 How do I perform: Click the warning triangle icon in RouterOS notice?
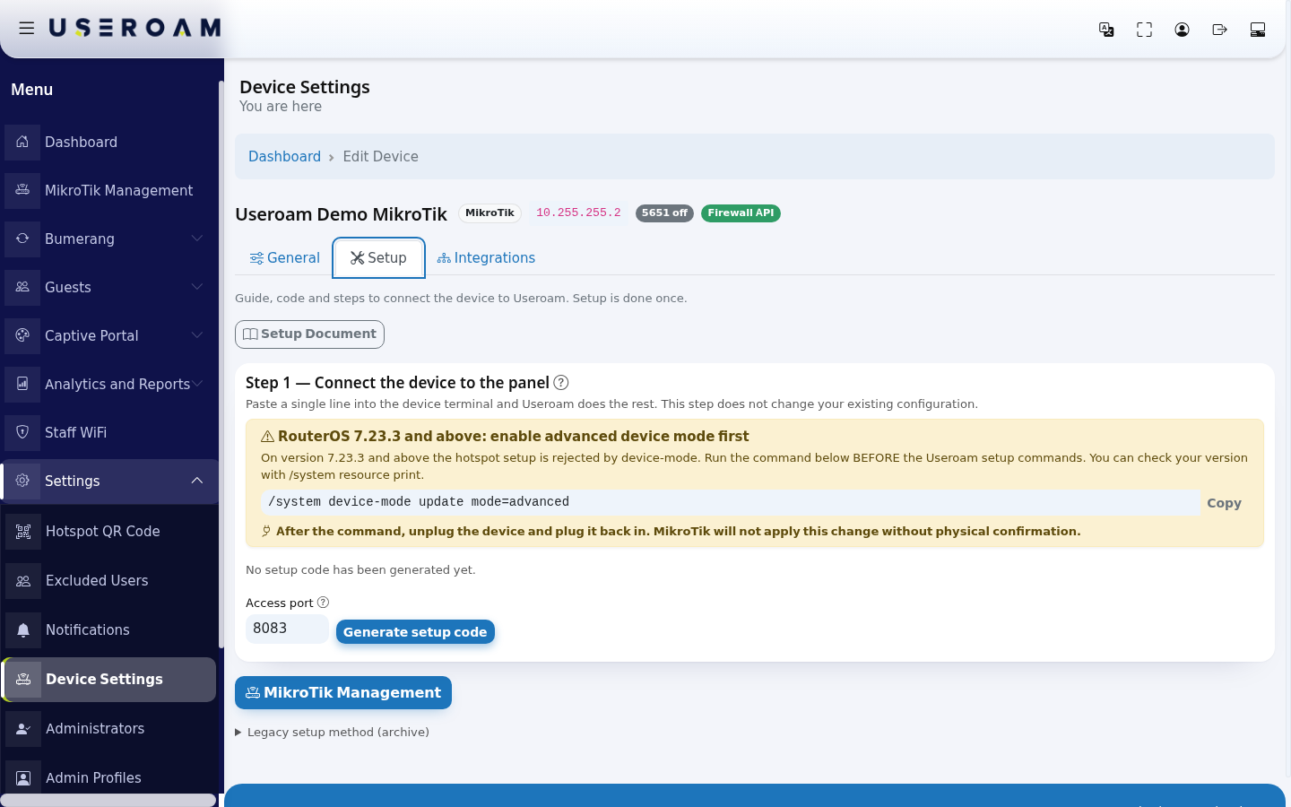click(267, 437)
